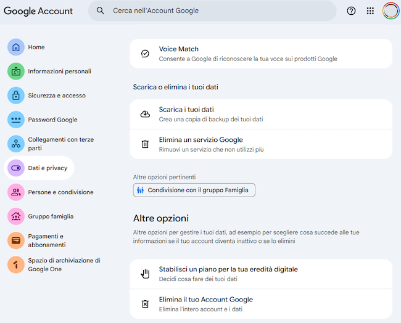The width and height of the screenshot is (401, 323).
Task: Click the Sicurezza e accesso lock icon
Action: tap(15, 96)
